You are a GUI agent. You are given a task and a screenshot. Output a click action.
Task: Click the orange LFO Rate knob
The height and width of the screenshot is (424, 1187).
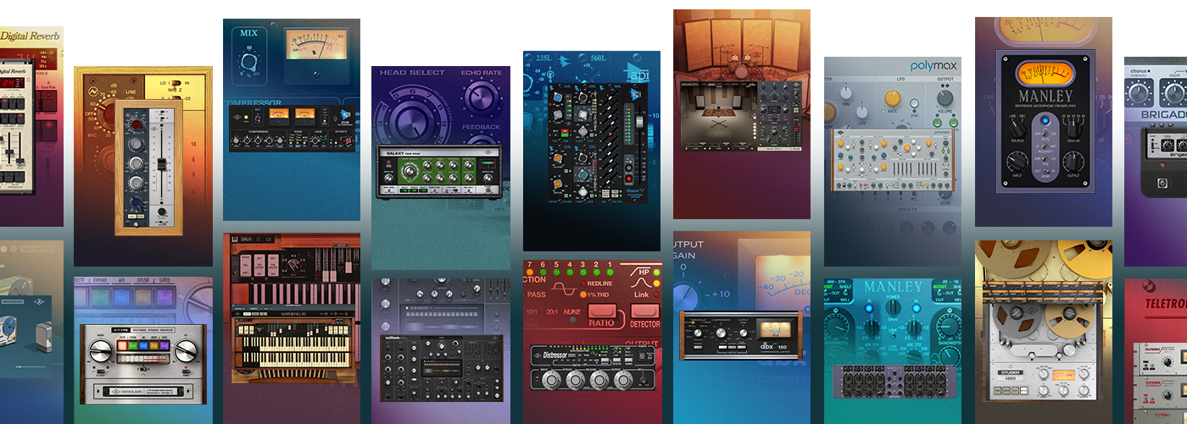click(x=891, y=99)
